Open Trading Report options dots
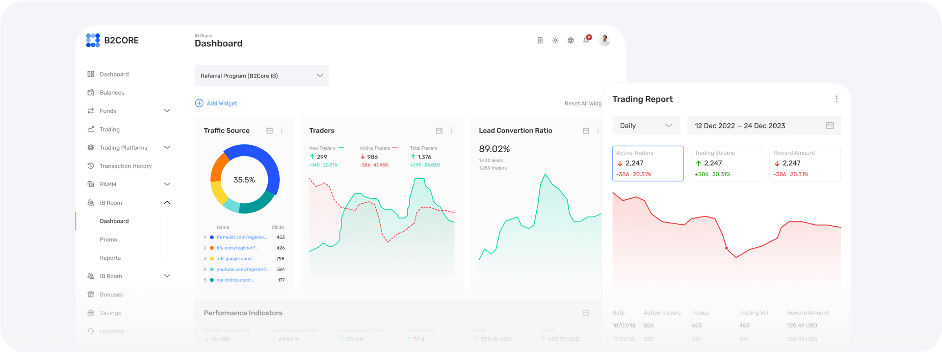This screenshot has width=942, height=352. 837,99
